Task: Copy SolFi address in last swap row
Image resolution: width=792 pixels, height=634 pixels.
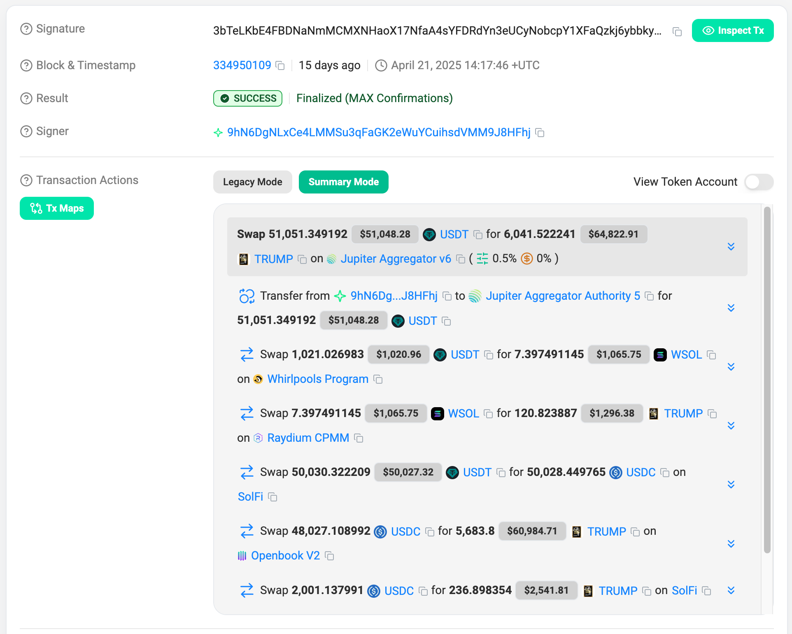Action: (x=706, y=591)
